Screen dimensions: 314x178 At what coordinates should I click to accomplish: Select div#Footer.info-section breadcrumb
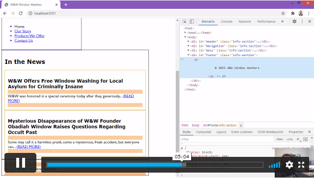[220, 125]
